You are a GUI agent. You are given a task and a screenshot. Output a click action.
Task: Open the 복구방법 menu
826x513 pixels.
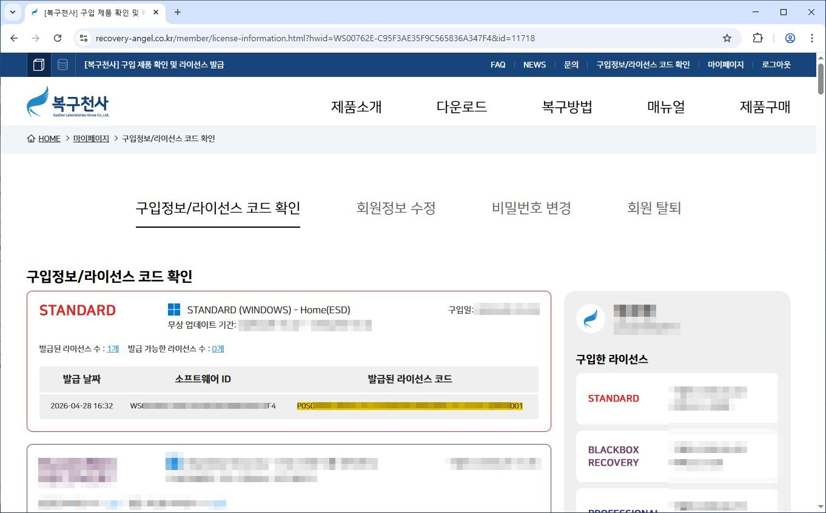pyautogui.click(x=567, y=107)
